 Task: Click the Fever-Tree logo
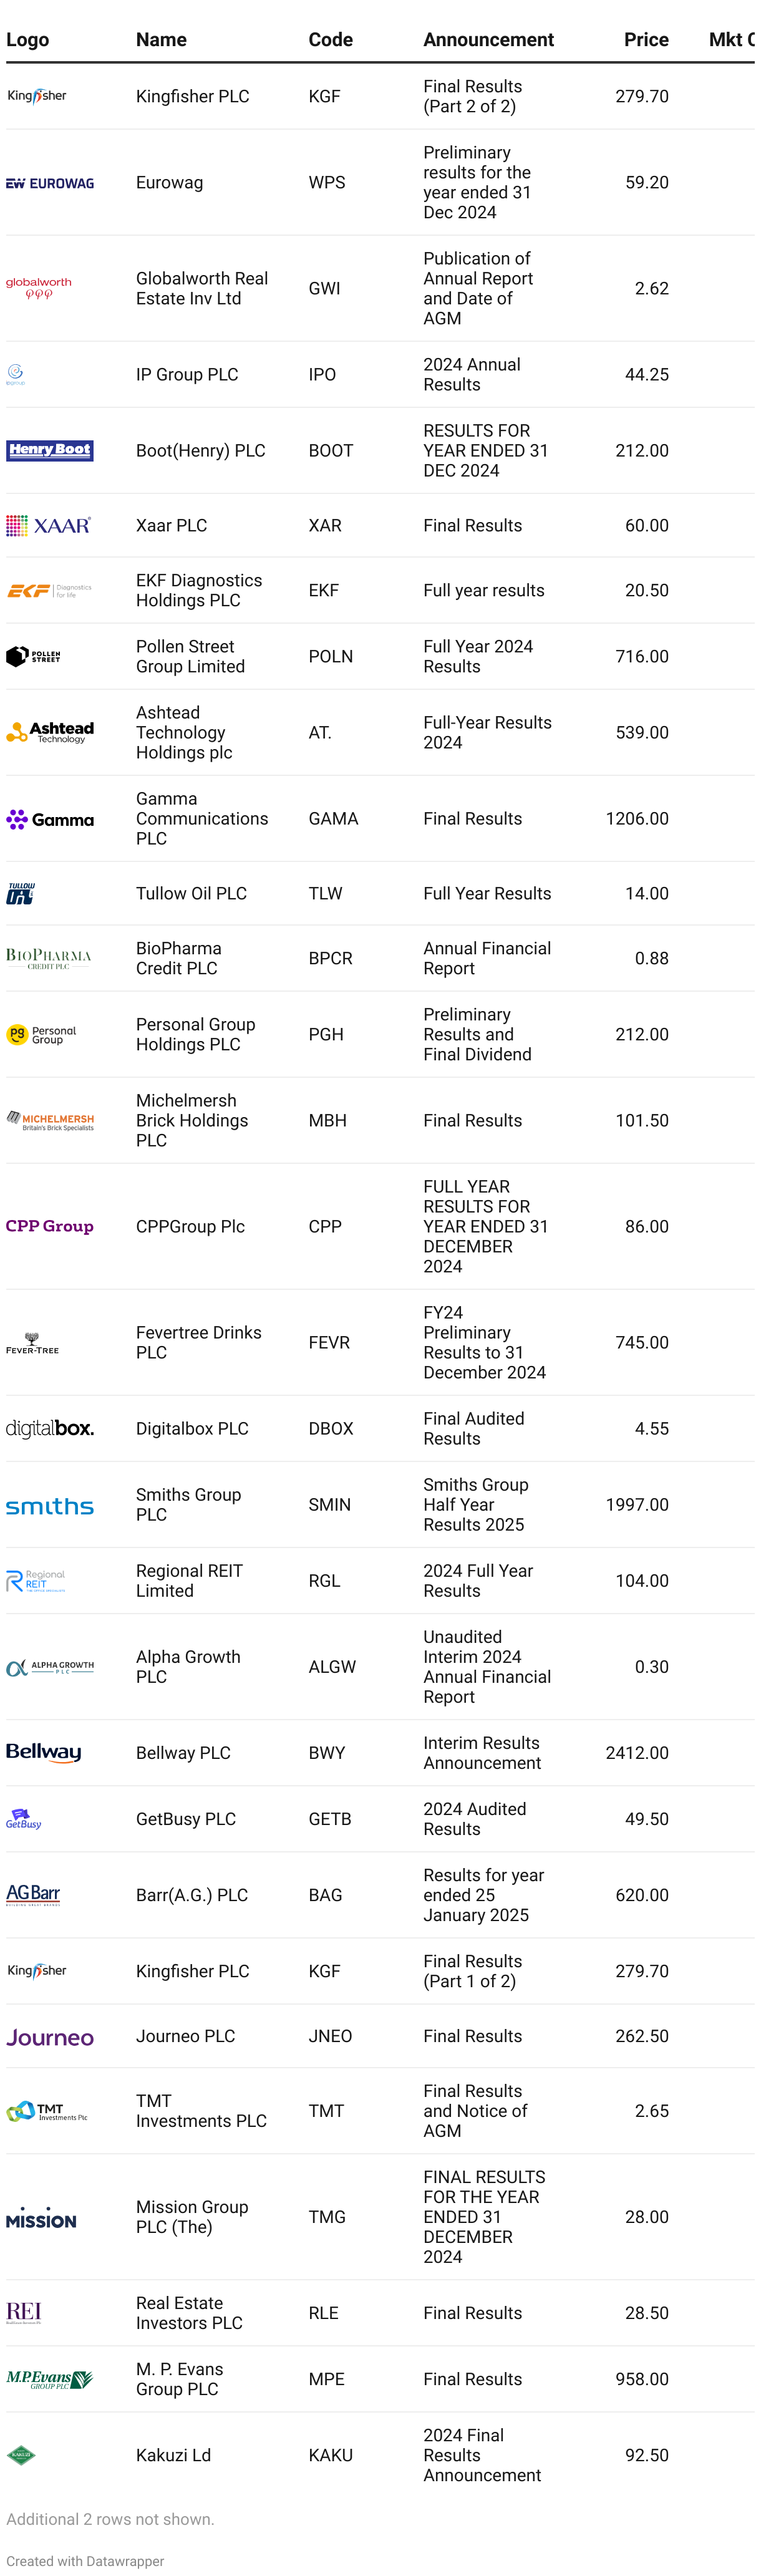click(x=33, y=1342)
